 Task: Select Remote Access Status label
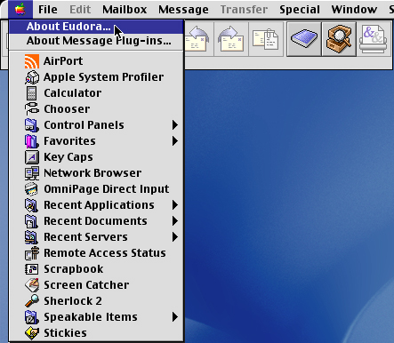point(105,253)
